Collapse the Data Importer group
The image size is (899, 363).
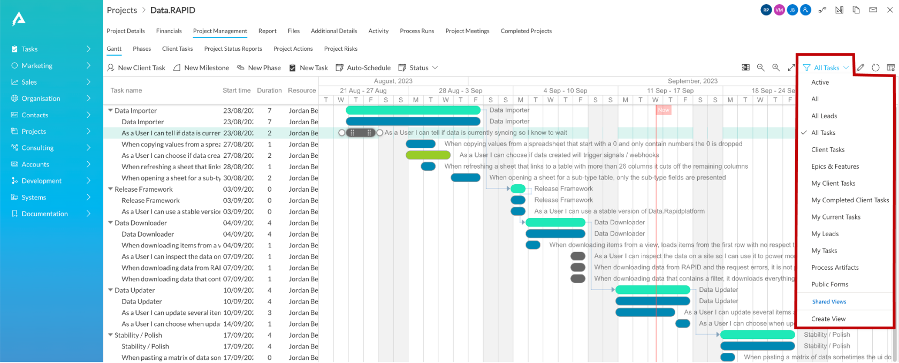click(x=110, y=111)
